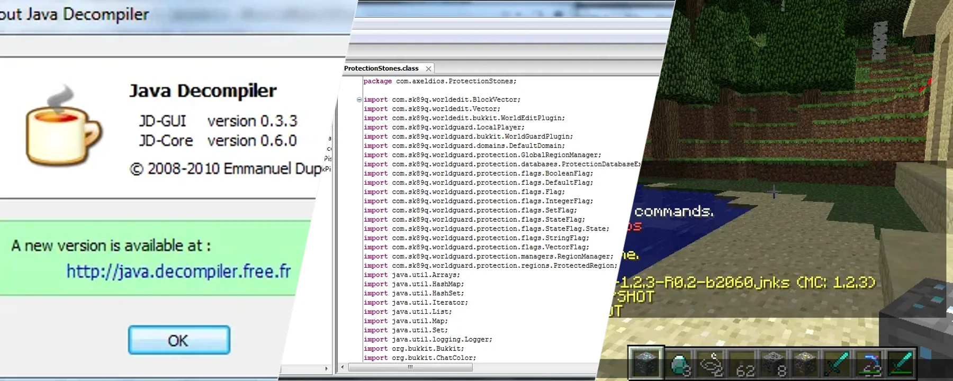Click the WorldGuardPlugin import line
The height and width of the screenshot is (381, 953).
pos(468,137)
